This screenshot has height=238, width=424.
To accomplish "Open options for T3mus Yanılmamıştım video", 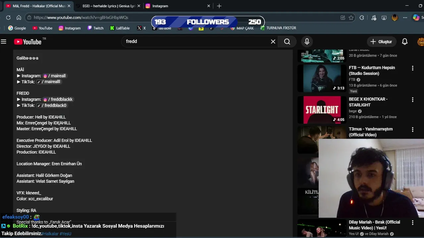I will 412,130.
